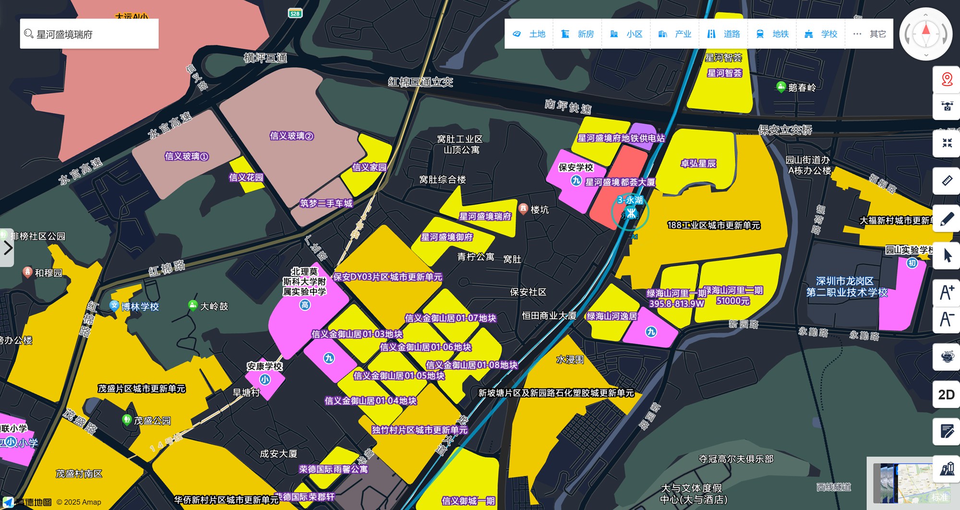Screen dimensions: 960x510
Task: Expand the 其它 more options menu
Action: 869,34
